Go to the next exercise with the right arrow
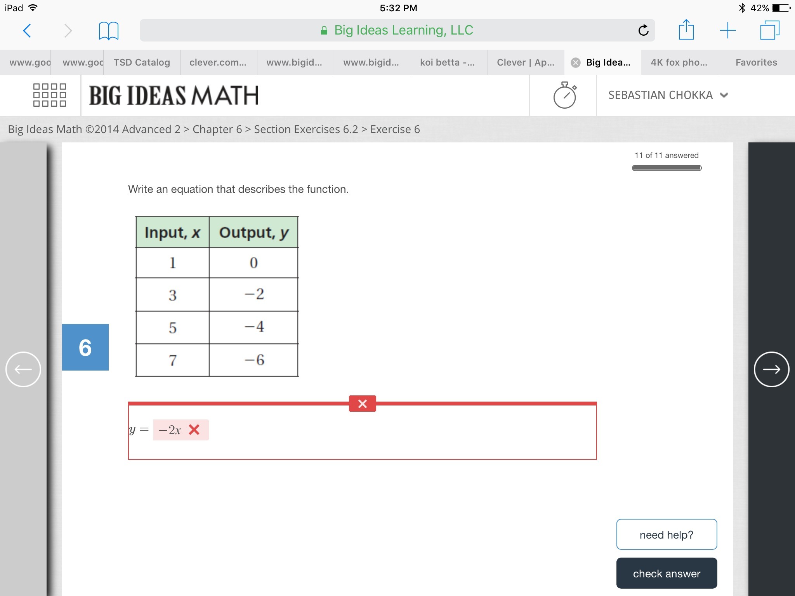The width and height of the screenshot is (795, 596). point(771,369)
